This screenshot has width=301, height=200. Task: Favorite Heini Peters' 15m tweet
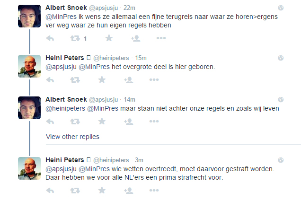(x=102, y=79)
